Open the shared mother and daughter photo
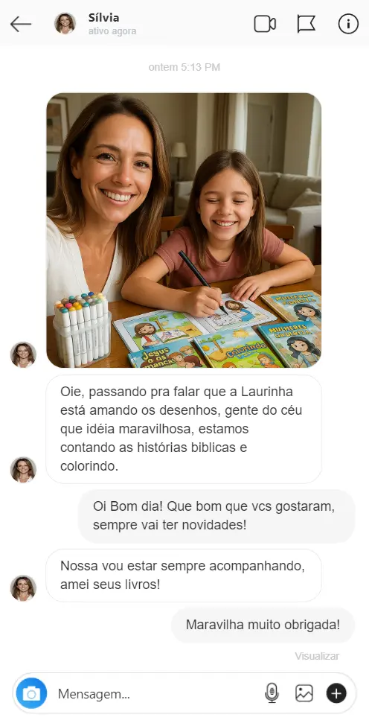This screenshot has height=726, width=369. tap(184, 230)
